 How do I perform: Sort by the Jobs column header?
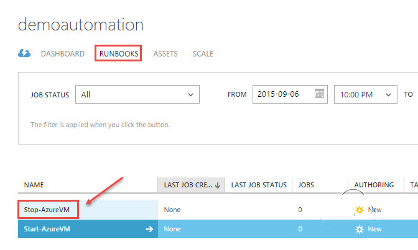coord(306,185)
